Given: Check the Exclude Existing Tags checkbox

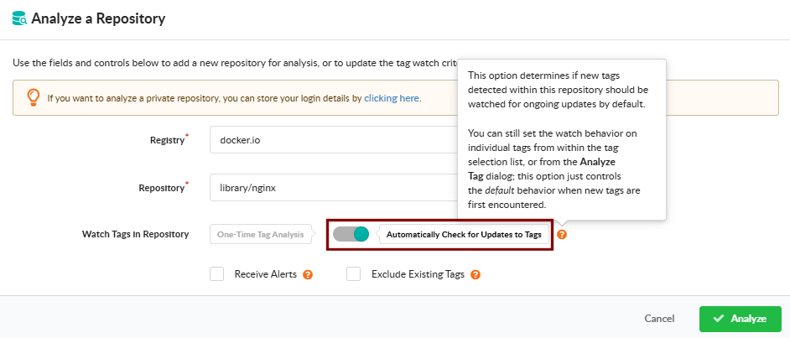Looking at the screenshot, I should click(354, 274).
